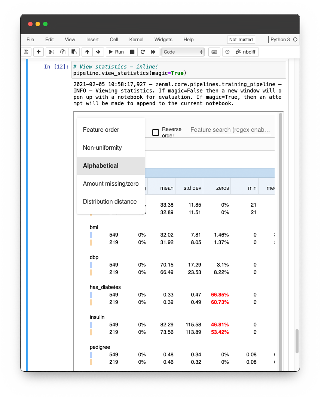
Task: Open the View menu
Action: tap(70, 39)
